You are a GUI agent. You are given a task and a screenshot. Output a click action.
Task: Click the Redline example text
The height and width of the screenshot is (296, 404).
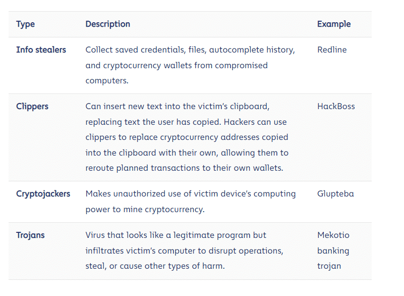coord(332,50)
